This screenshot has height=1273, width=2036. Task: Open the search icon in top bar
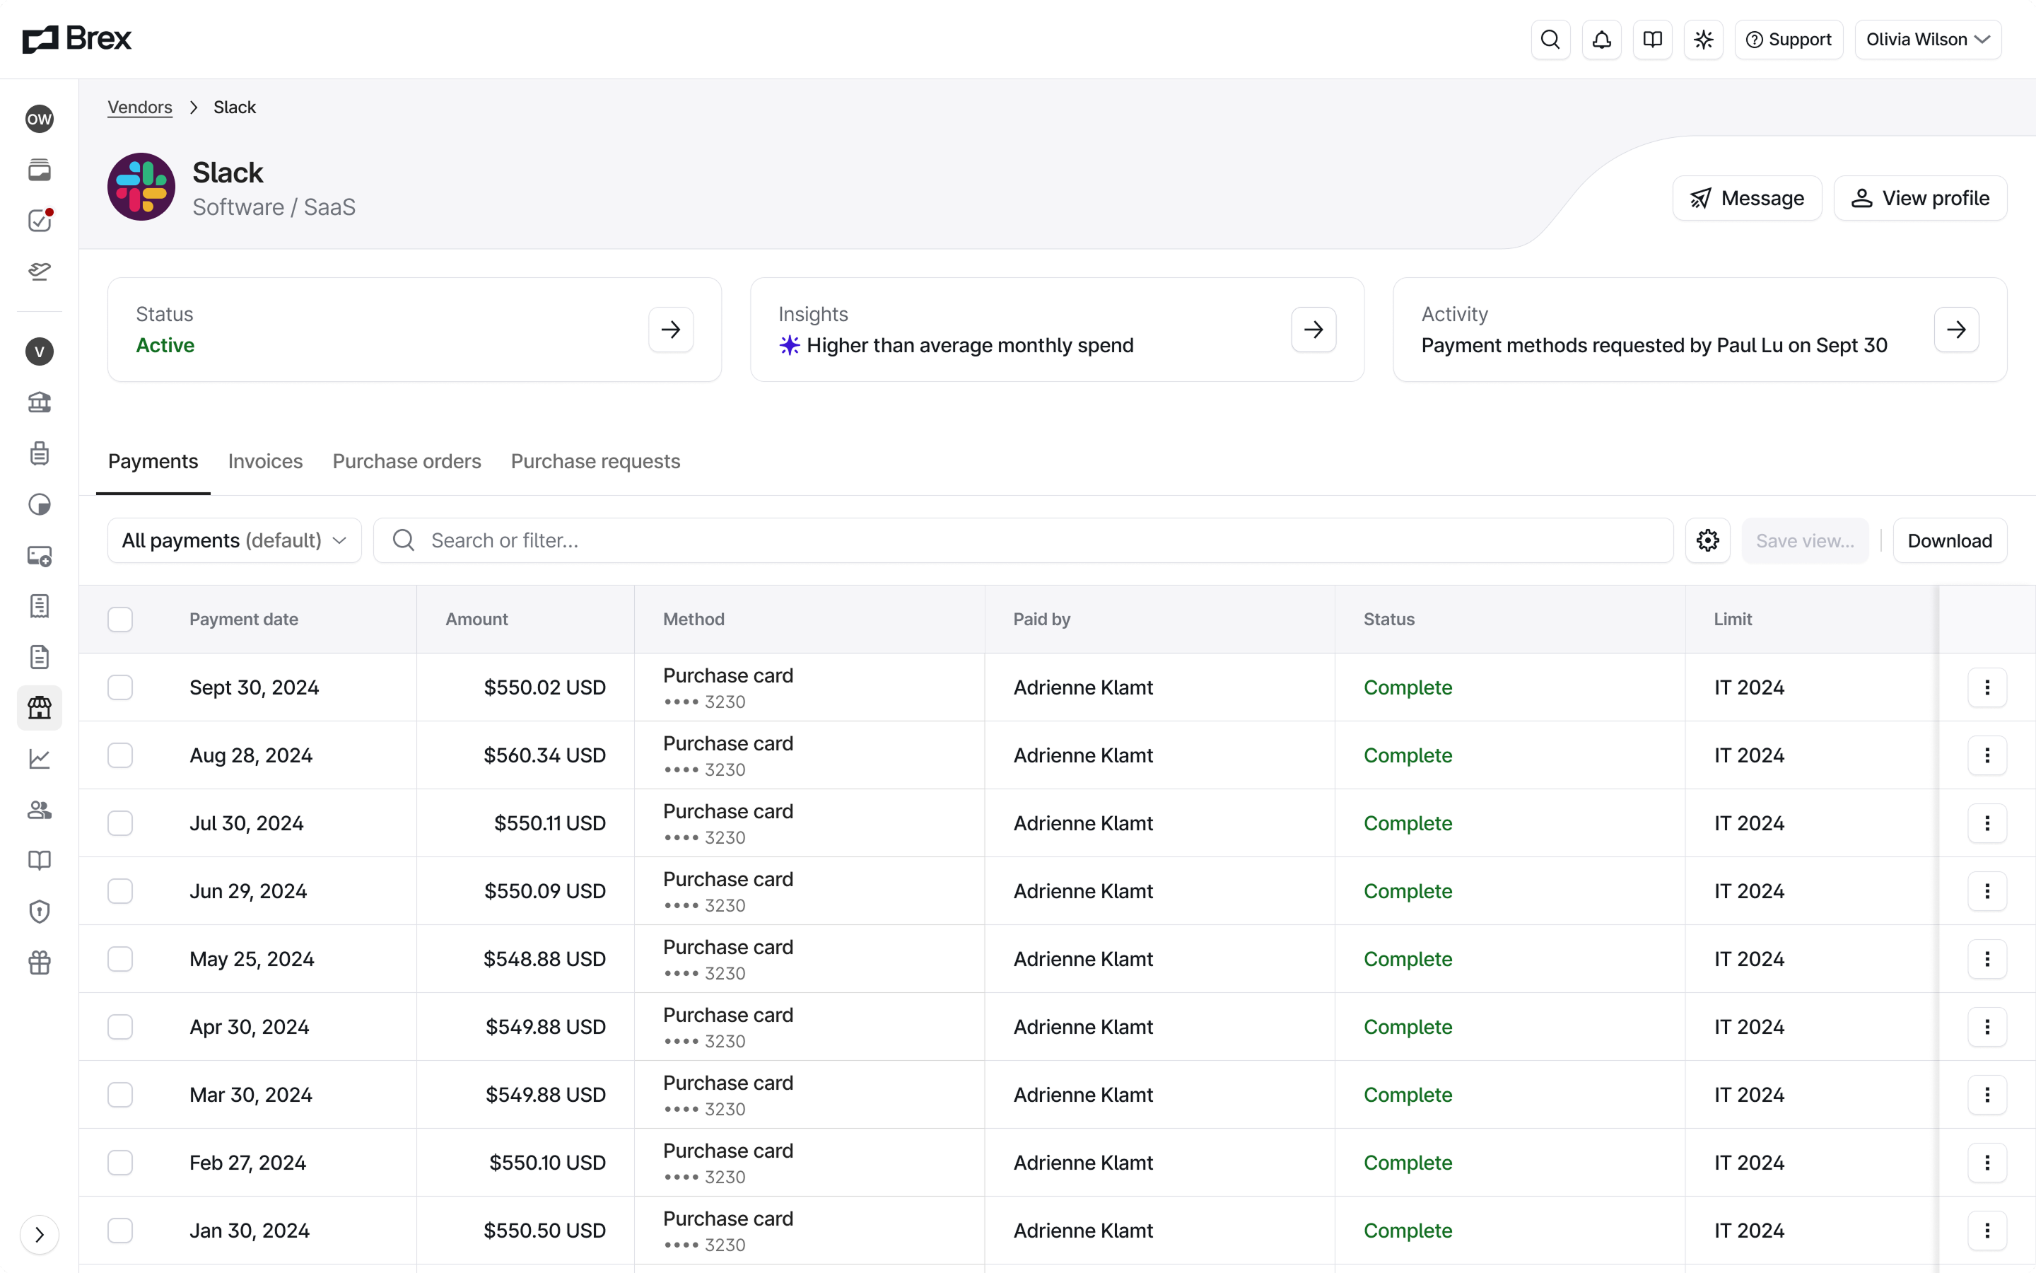coord(1550,40)
